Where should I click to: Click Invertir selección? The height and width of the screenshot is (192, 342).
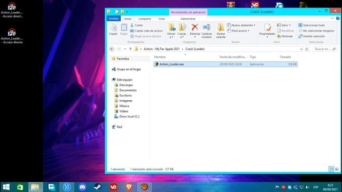312,36
